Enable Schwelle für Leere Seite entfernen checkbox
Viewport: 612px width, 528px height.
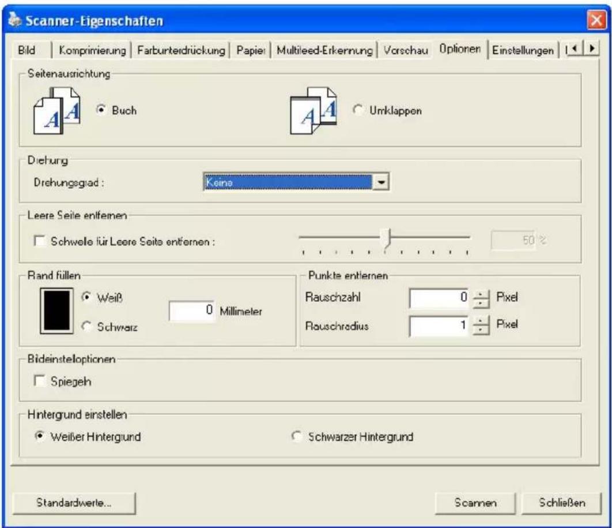(40, 241)
